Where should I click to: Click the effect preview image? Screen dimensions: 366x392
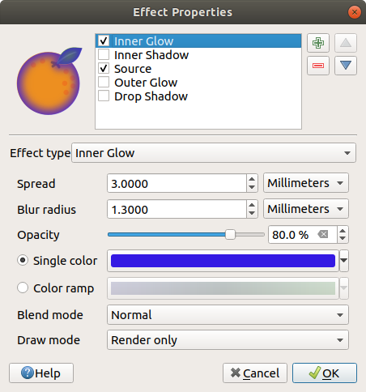(x=49, y=81)
